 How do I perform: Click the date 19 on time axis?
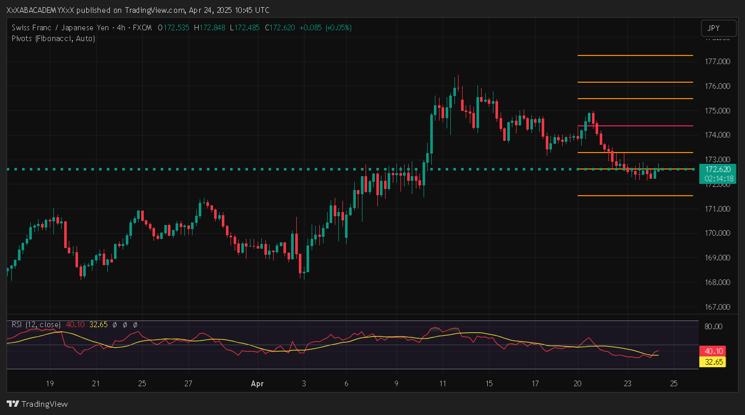coord(50,384)
